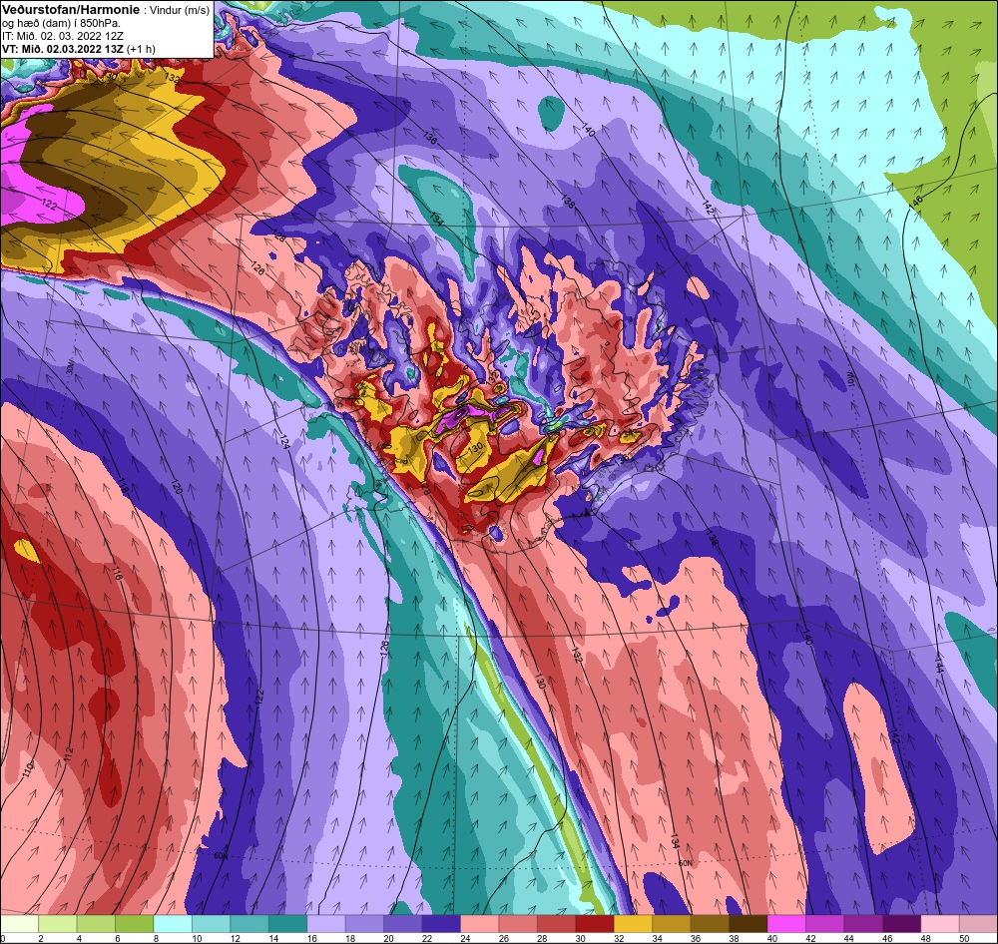Click the '124' contour label
The width and height of the screenshot is (998, 944).
point(284,441)
